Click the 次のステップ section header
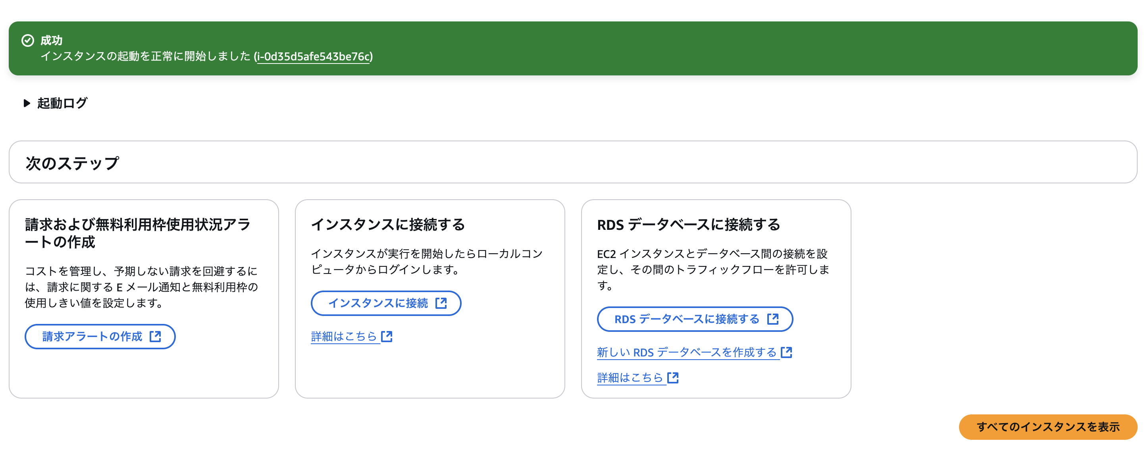 72,162
